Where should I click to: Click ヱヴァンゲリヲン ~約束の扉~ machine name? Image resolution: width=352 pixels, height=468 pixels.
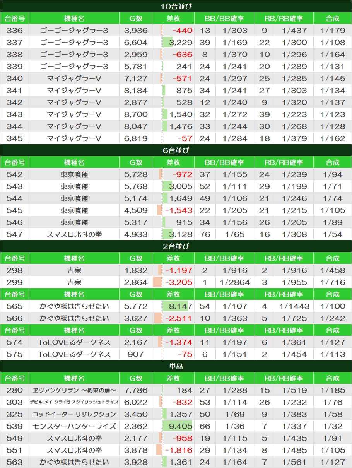[x=74, y=390]
